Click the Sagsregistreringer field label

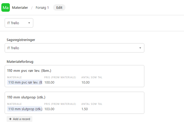point(21,40)
